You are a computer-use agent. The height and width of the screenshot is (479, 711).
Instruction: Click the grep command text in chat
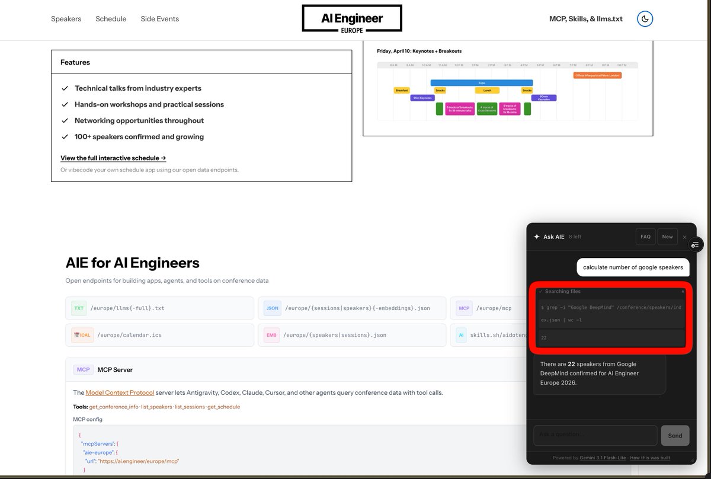pos(611,314)
